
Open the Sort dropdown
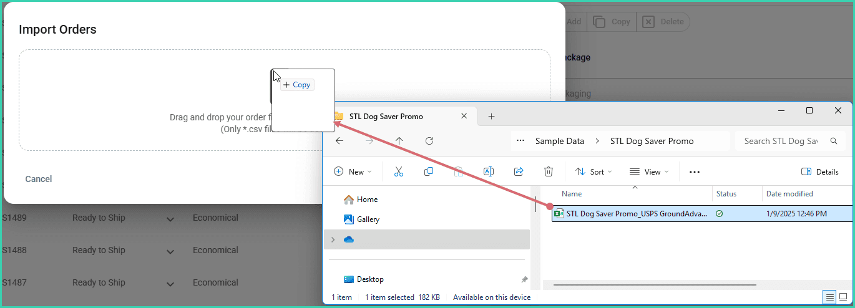(593, 171)
